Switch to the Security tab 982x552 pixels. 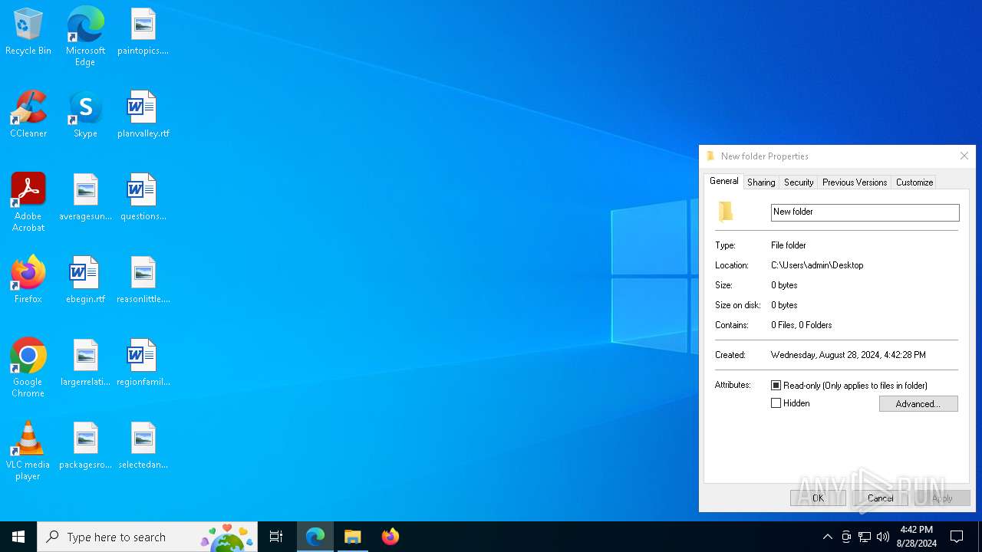point(799,182)
